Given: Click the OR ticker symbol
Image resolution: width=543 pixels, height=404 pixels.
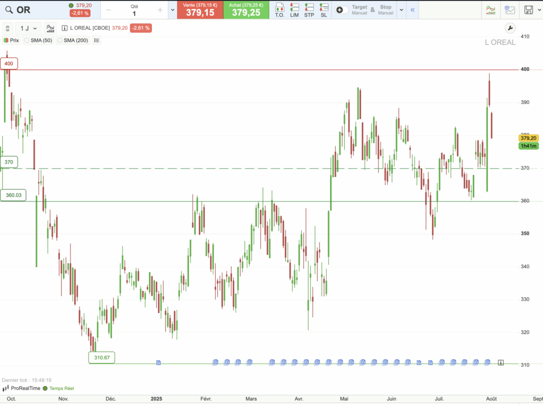Looking at the screenshot, I should coord(23,10).
